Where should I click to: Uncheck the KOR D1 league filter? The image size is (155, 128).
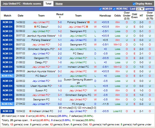101,9
